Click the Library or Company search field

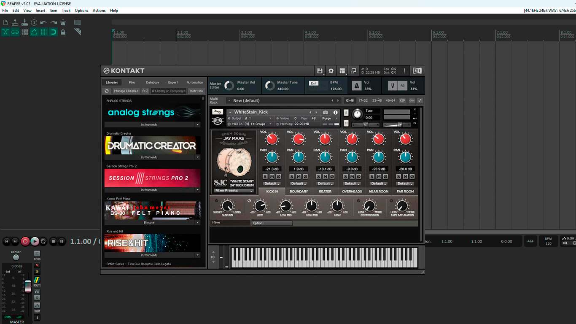[x=168, y=91]
